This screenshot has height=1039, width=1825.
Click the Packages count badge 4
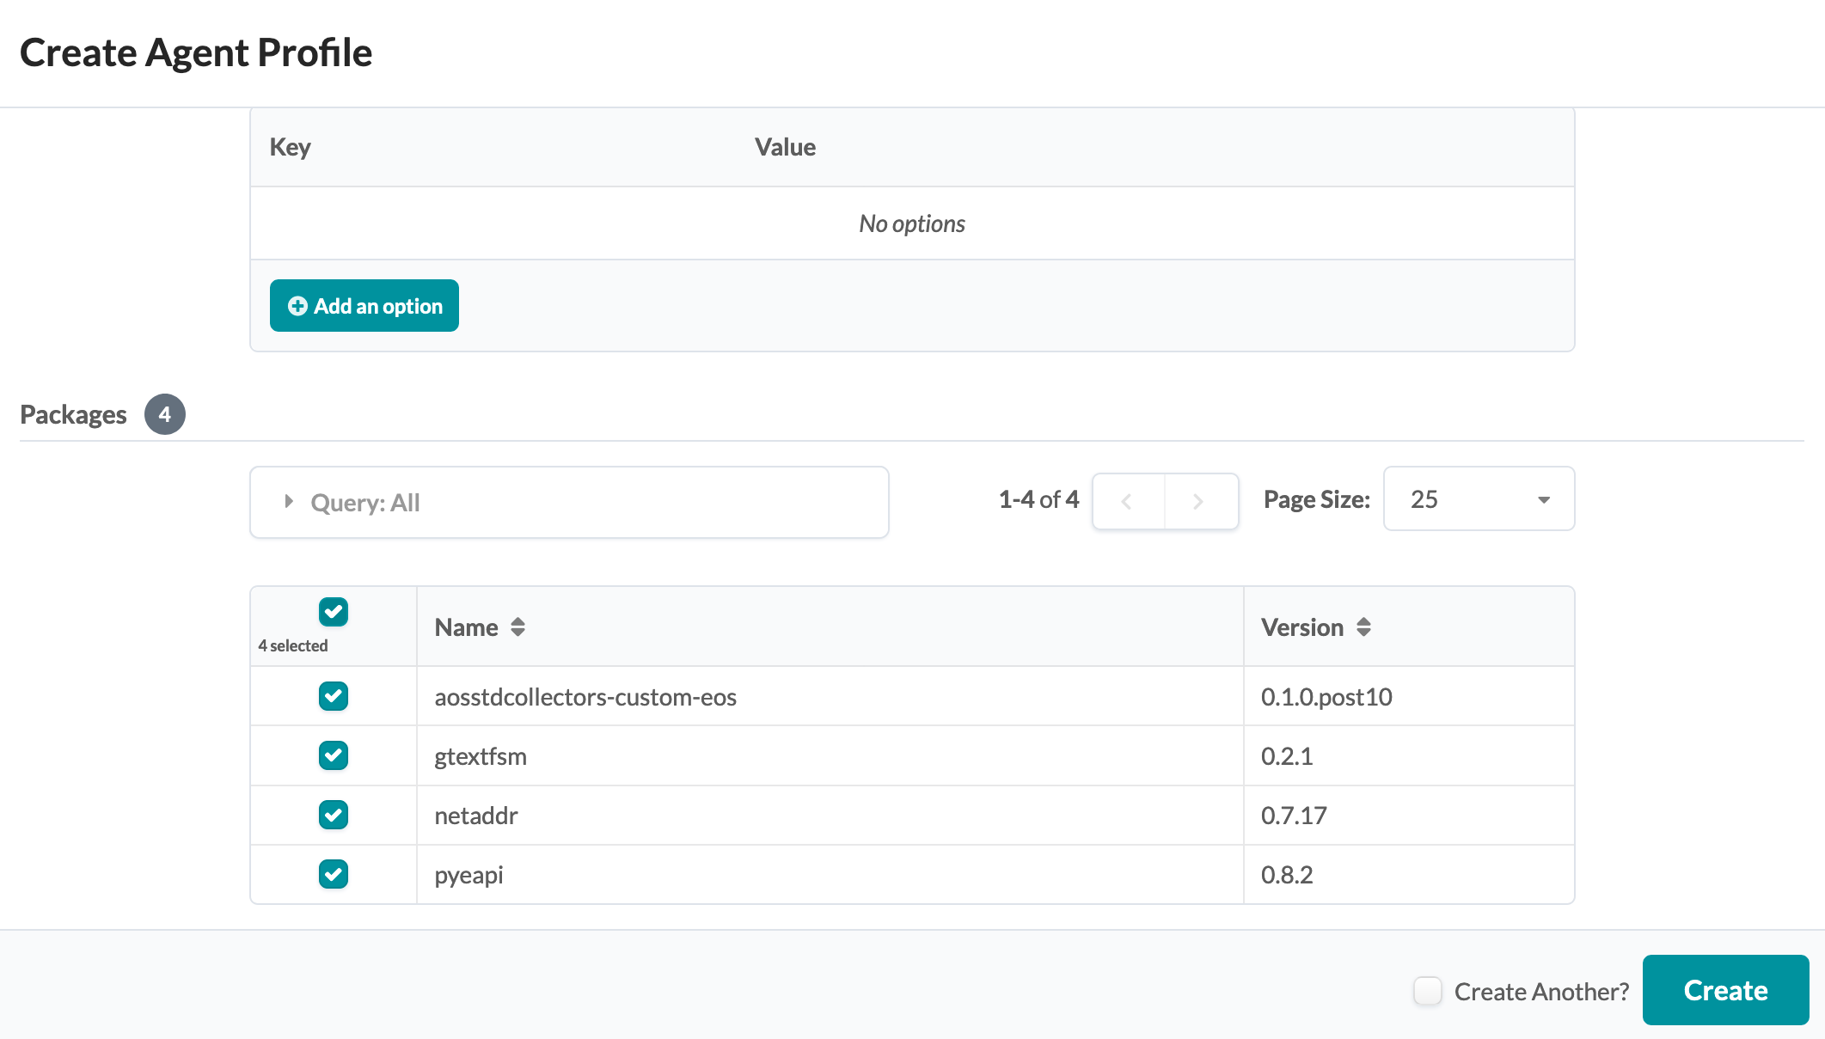point(164,414)
